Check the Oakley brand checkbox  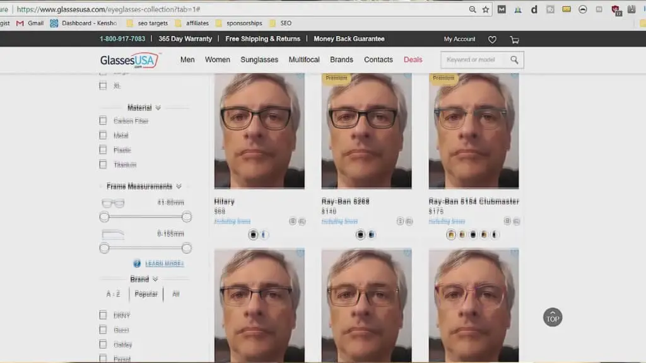click(x=103, y=344)
